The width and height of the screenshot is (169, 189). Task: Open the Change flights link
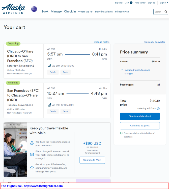click(x=101, y=42)
